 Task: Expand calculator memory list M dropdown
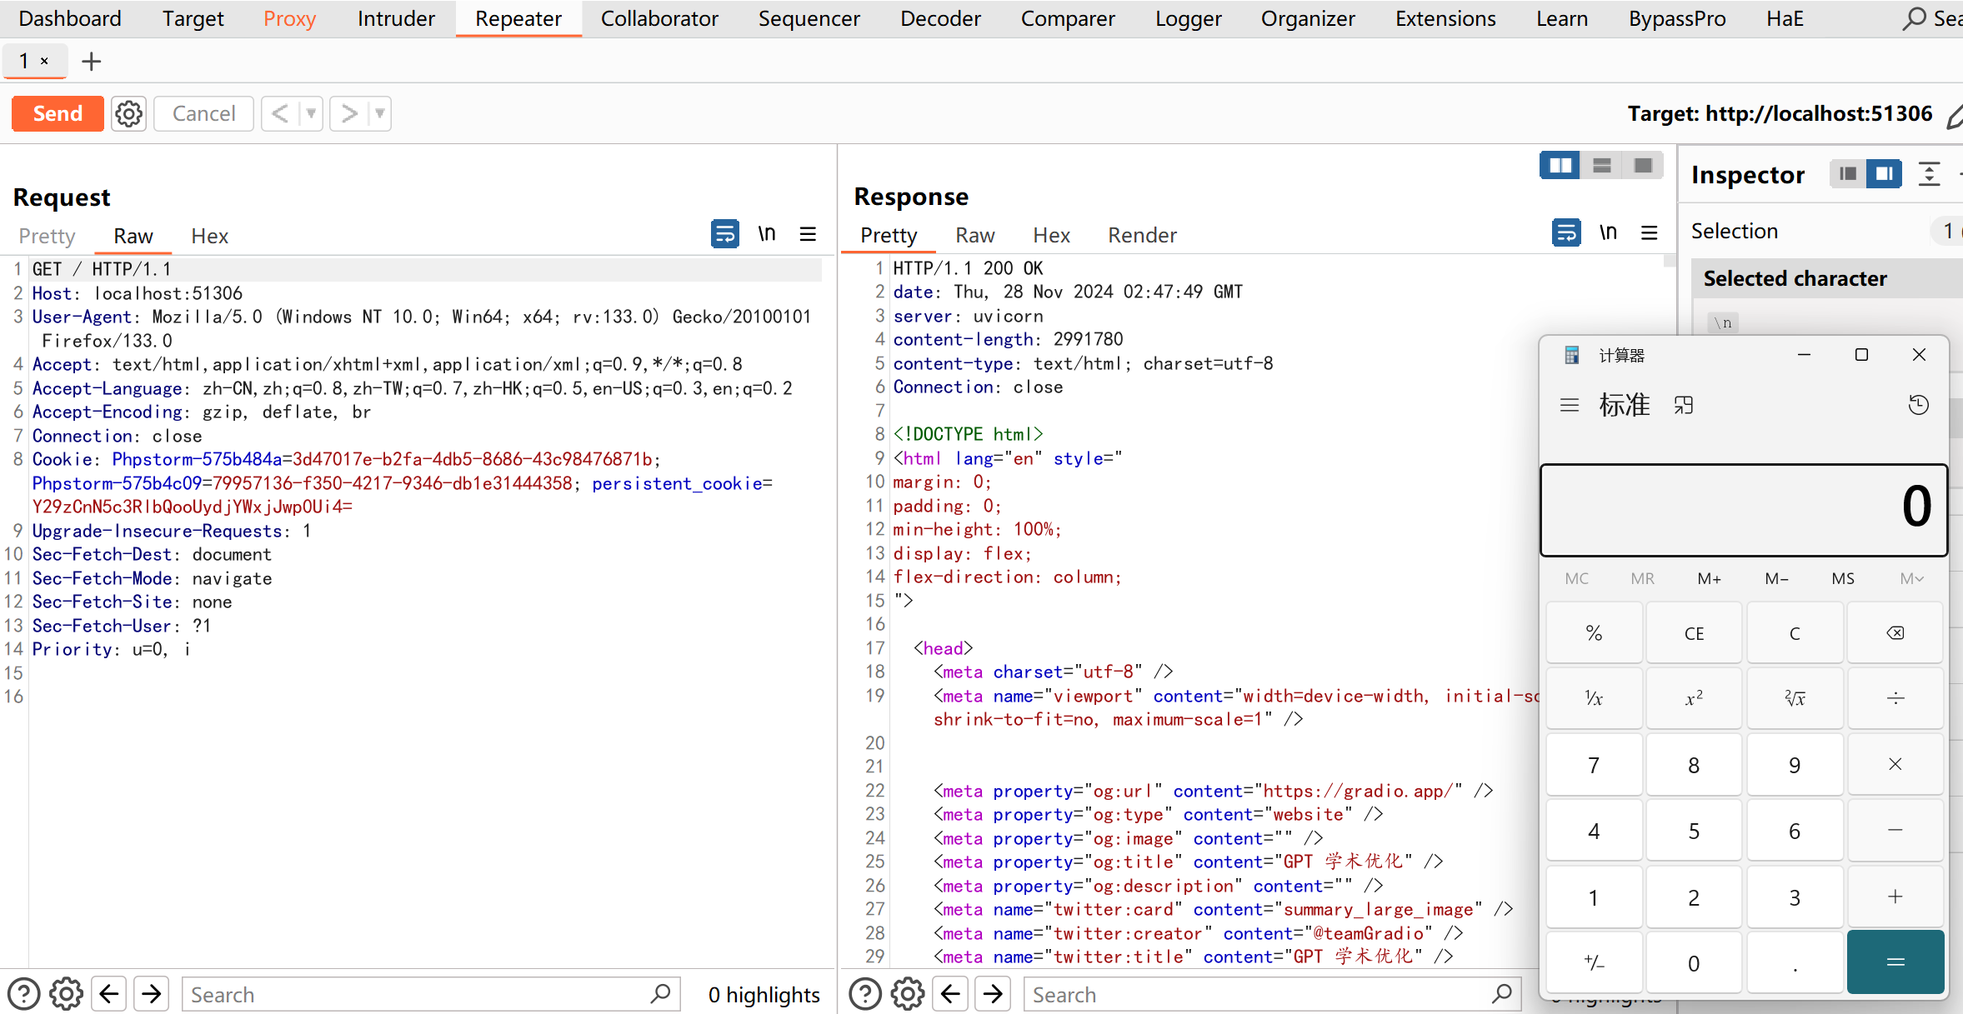point(1910,578)
